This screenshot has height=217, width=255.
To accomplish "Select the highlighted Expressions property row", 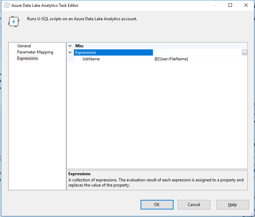I will [113, 52].
